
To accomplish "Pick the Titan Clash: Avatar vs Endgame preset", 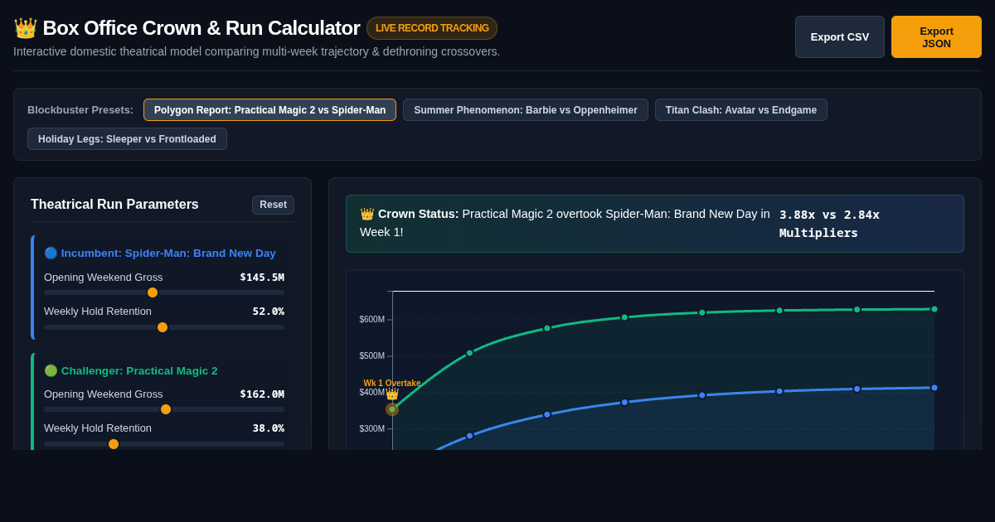I will [741, 110].
